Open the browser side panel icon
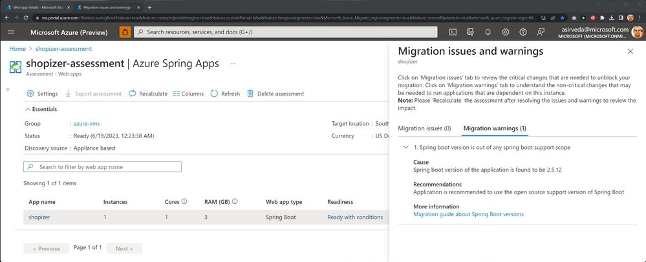The width and height of the screenshot is (646, 262). pos(621,17)
